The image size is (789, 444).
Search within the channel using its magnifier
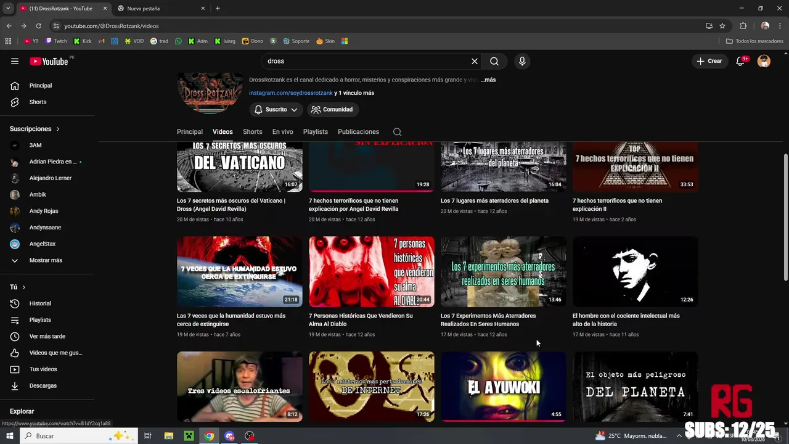pos(397,132)
